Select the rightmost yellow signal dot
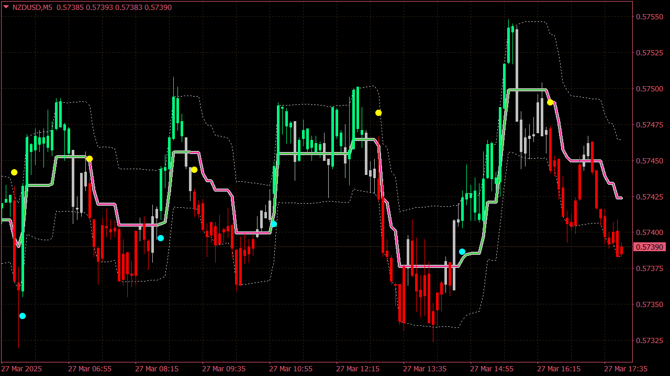The image size is (670, 376). (x=550, y=102)
